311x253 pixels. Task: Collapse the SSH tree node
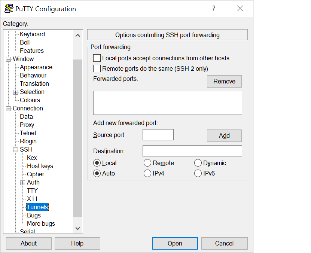click(15, 150)
